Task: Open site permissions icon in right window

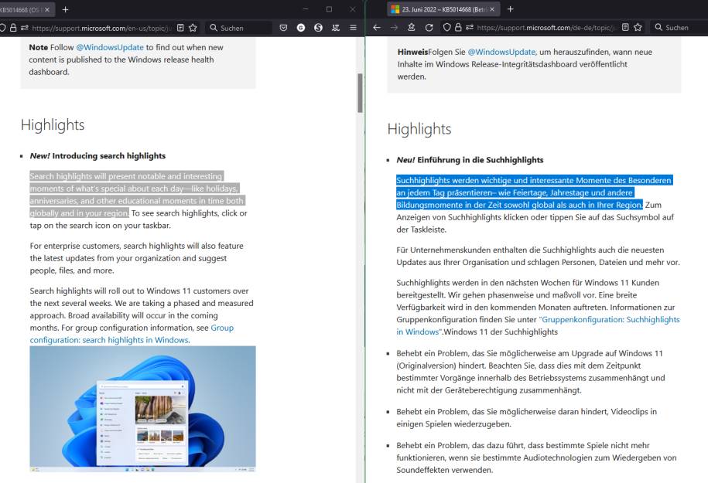Action: click(470, 28)
